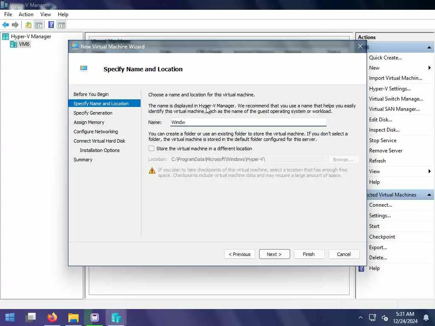This screenshot has width=435, height=326.
Task: Open Virtual SAN Manager... in Actions
Action: 394,109
